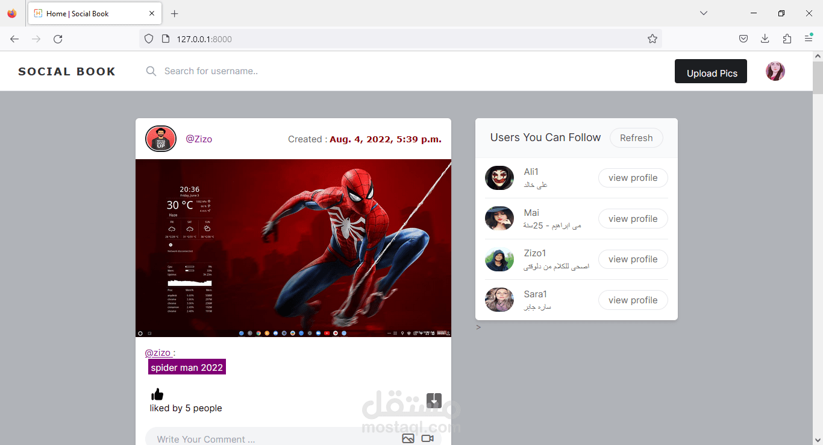823x445 pixels.
Task: Click Zizo's circular post avatar
Action: pos(160,139)
